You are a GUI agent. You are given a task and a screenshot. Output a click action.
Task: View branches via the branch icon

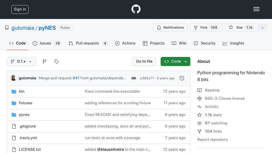tap(44, 61)
